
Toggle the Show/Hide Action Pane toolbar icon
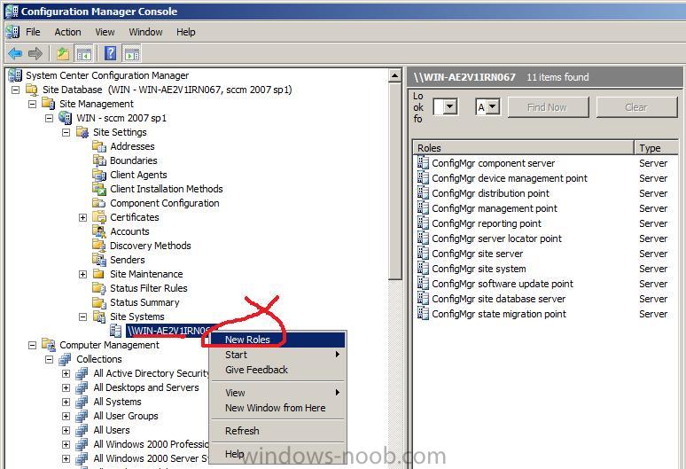(x=132, y=54)
